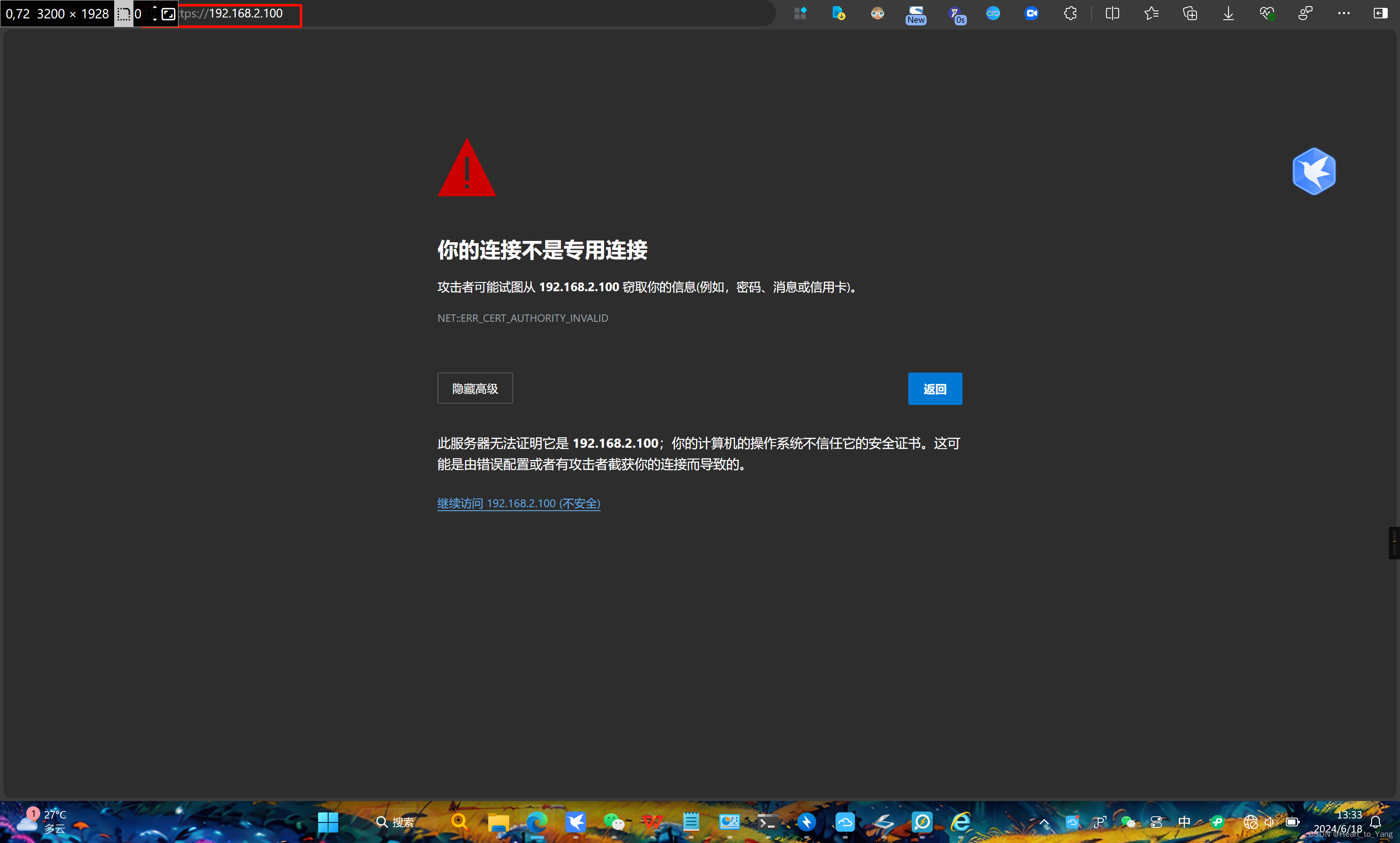
Task: Open the Settings and more menu
Action: coord(1344,13)
